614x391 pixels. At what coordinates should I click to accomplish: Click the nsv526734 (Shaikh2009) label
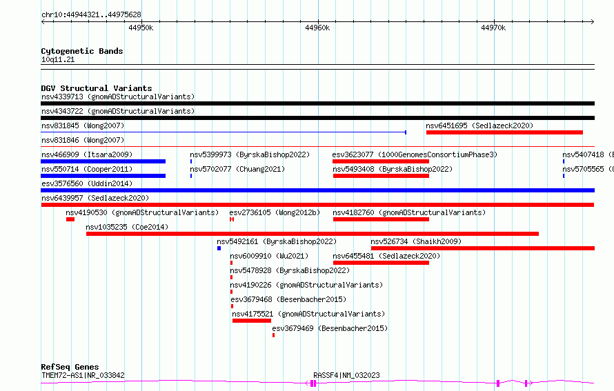(x=416, y=241)
